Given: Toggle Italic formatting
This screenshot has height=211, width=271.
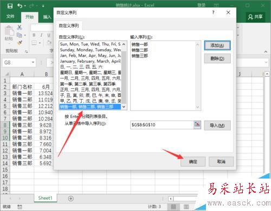Looking at the screenshot, I should tap(41, 35).
